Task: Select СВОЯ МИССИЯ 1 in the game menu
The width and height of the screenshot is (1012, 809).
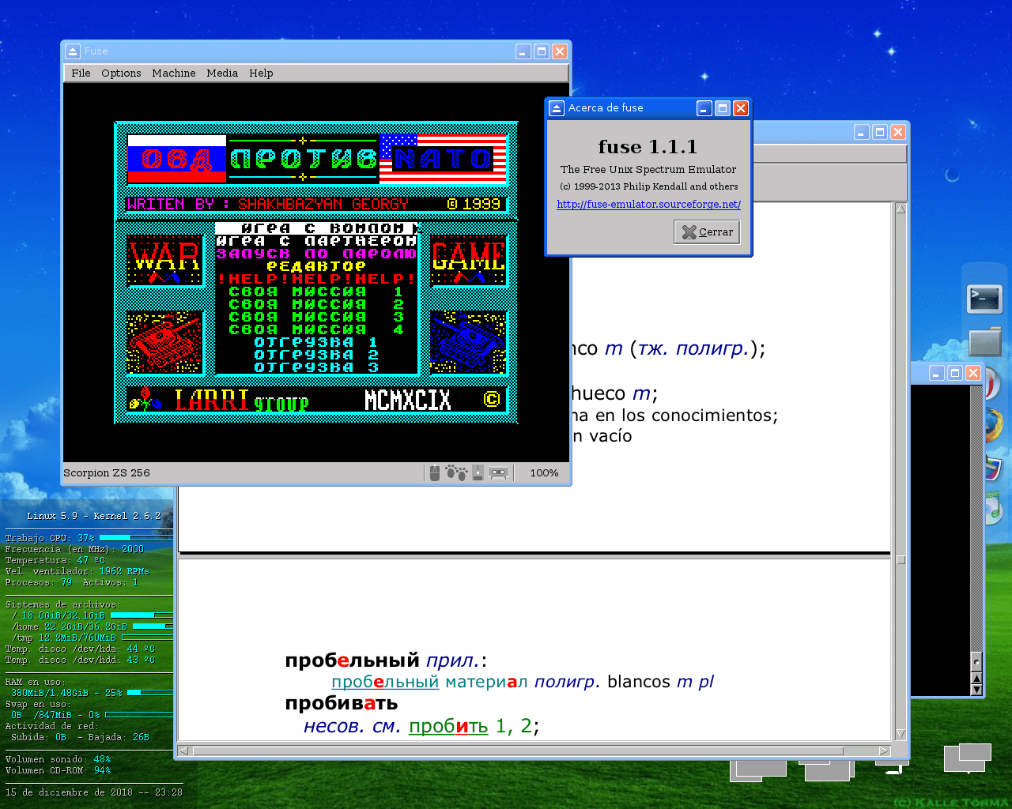Action: click(x=316, y=292)
